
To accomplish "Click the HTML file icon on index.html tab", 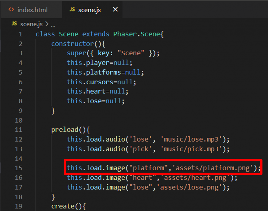I will (11, 10).
